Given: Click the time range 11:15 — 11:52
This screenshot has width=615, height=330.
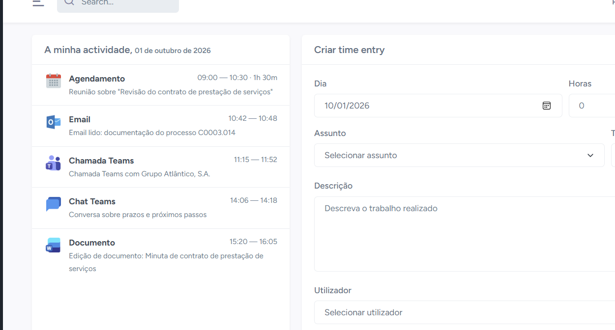Looking at the screenshot, I should pos(256,160).
